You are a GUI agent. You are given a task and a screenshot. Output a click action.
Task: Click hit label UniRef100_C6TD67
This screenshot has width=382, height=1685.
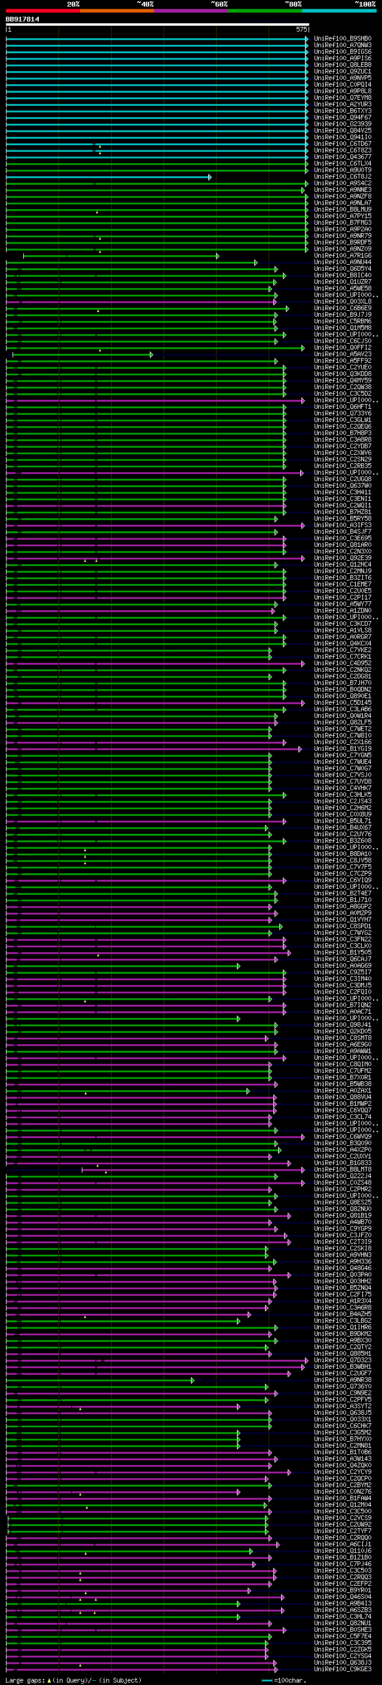(x=343, y=144)
